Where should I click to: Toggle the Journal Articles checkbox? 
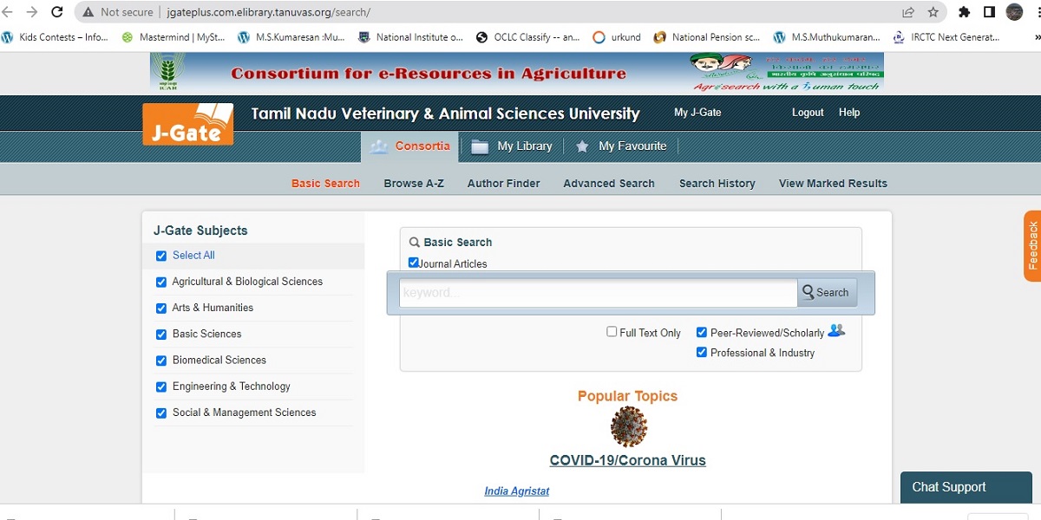coord(414,263)
